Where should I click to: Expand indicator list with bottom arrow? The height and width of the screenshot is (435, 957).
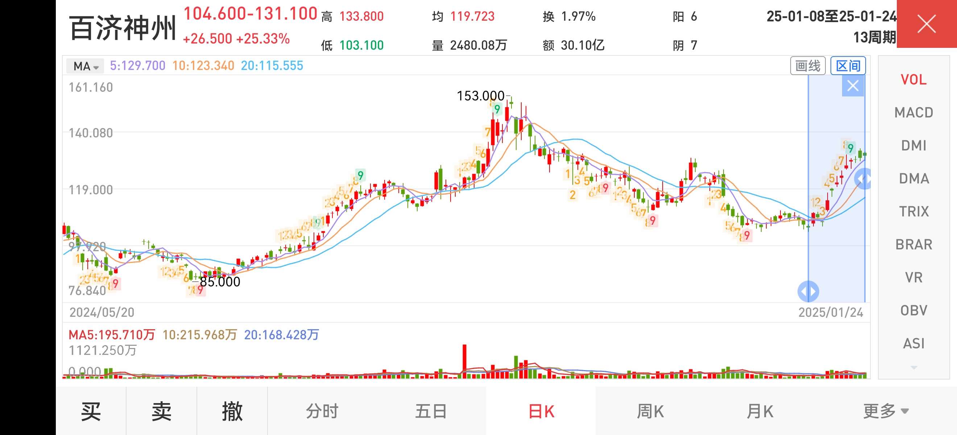[x=914, y=367]
